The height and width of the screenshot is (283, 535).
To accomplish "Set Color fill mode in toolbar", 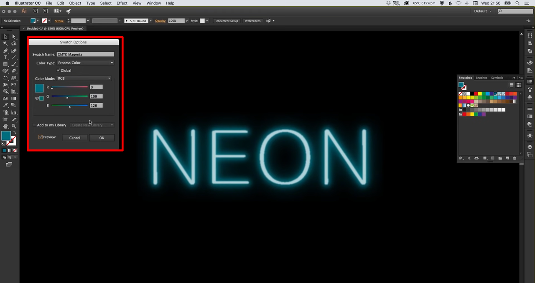I will tap(4, 150).
